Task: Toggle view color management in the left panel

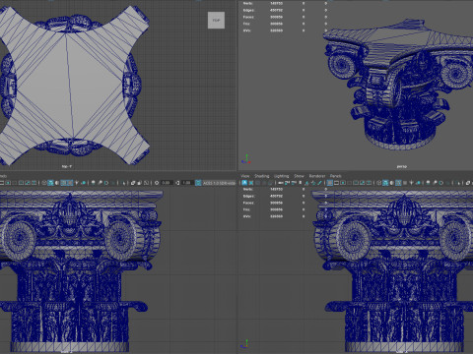Action: pyautogui.click(x=198, y=183)
